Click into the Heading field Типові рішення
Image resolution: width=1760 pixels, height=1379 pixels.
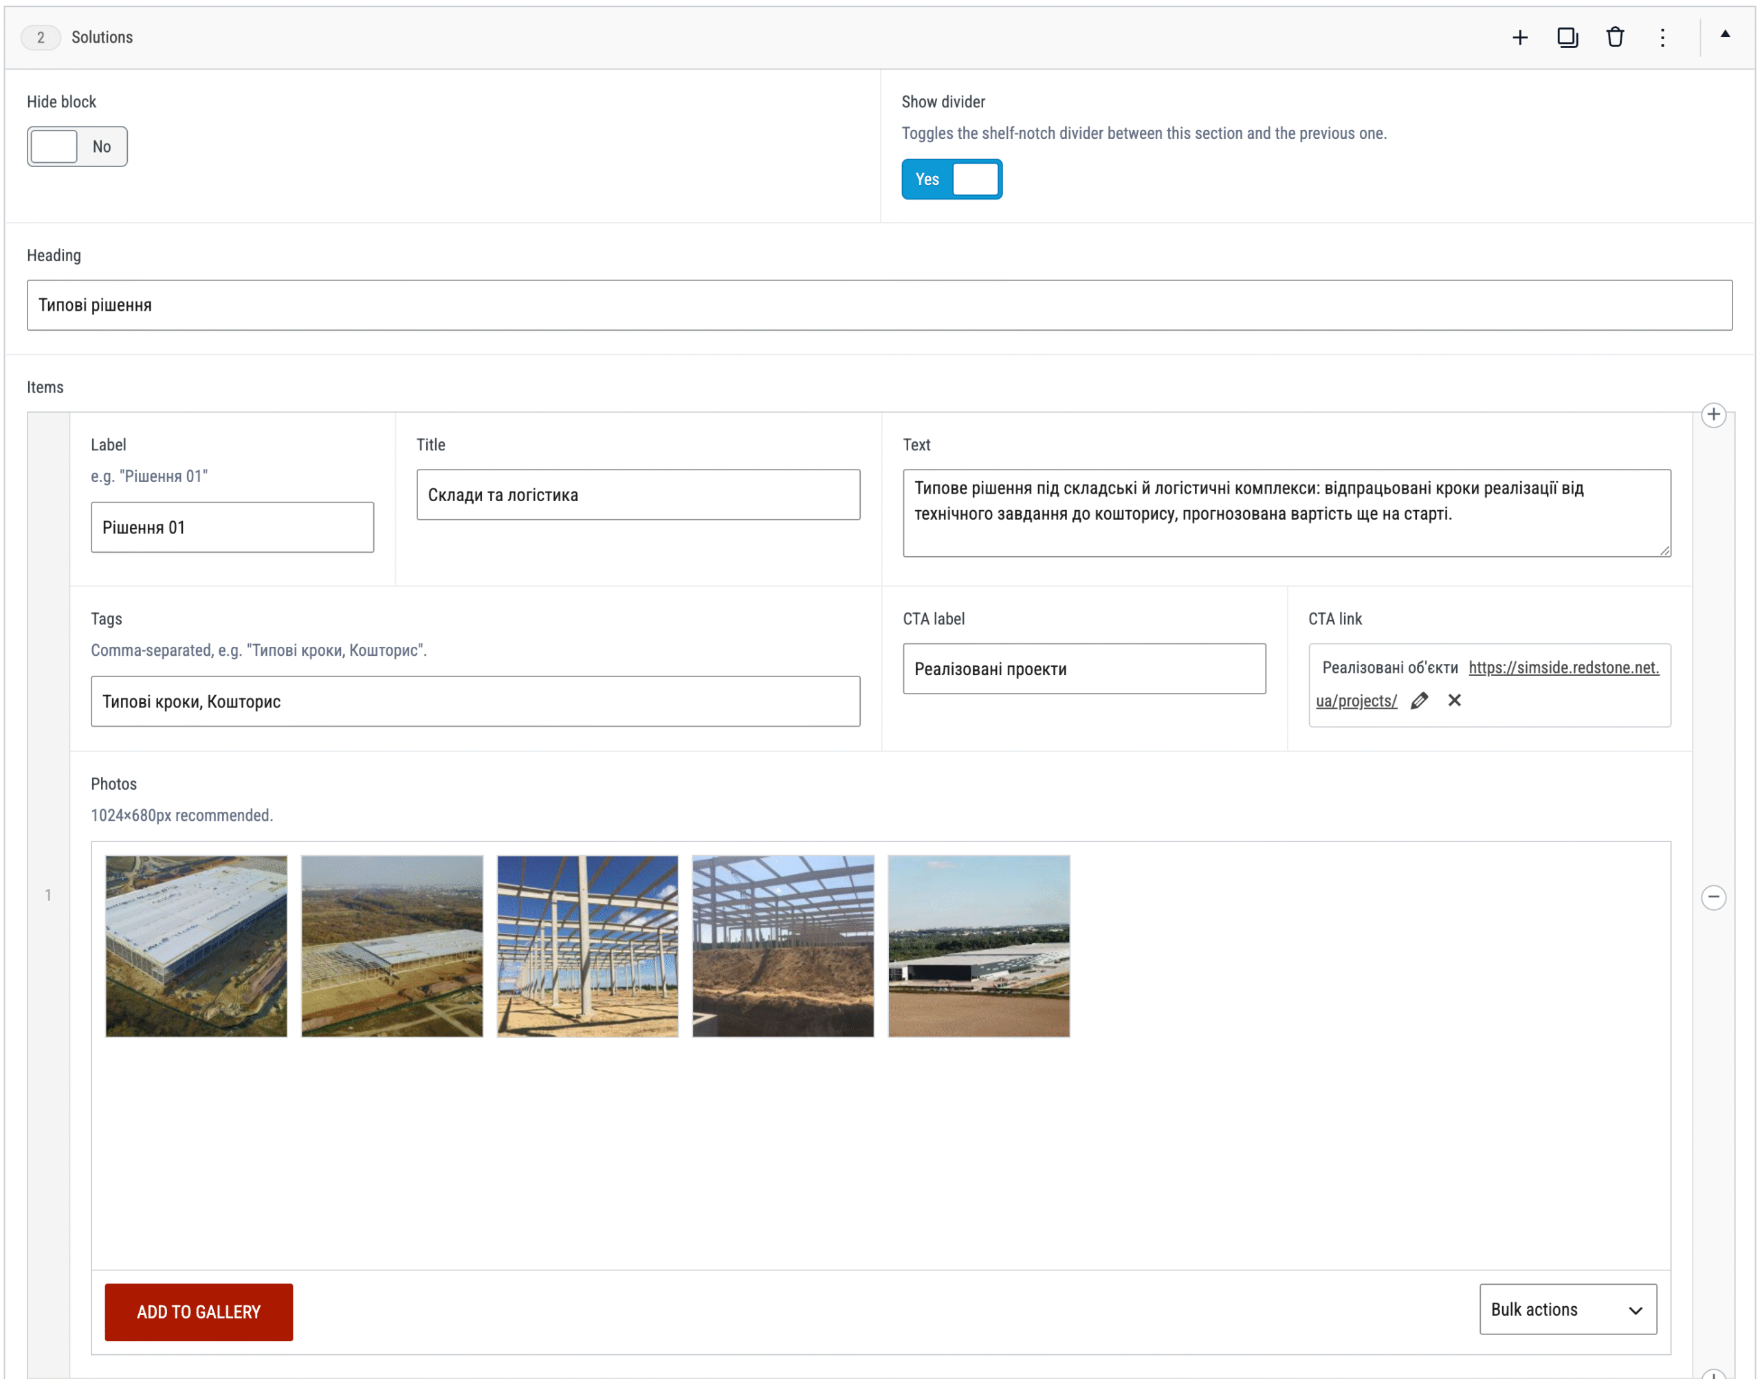point(879,305)
